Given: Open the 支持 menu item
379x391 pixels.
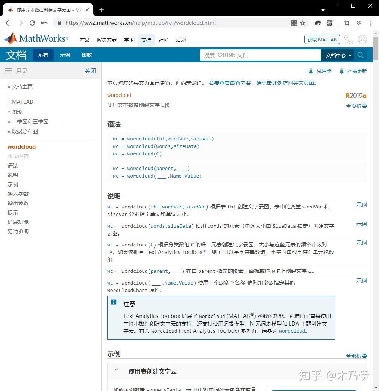Looking at the screenshot, I should pyautogui.click(x=146, y=40).
